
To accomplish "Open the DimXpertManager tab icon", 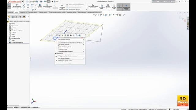I will pos(20,17).
